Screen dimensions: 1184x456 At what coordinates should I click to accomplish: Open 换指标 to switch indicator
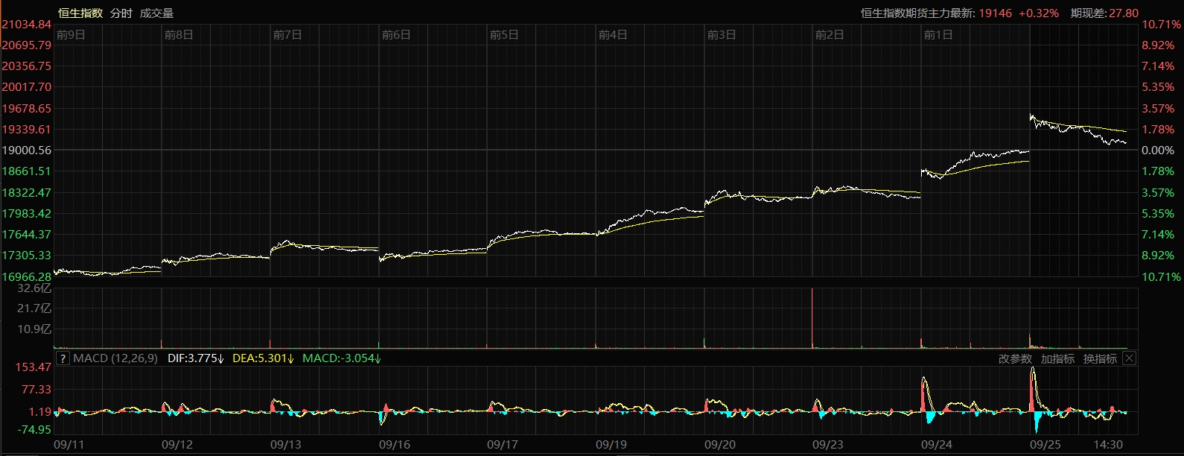[x=1100, y=358]
